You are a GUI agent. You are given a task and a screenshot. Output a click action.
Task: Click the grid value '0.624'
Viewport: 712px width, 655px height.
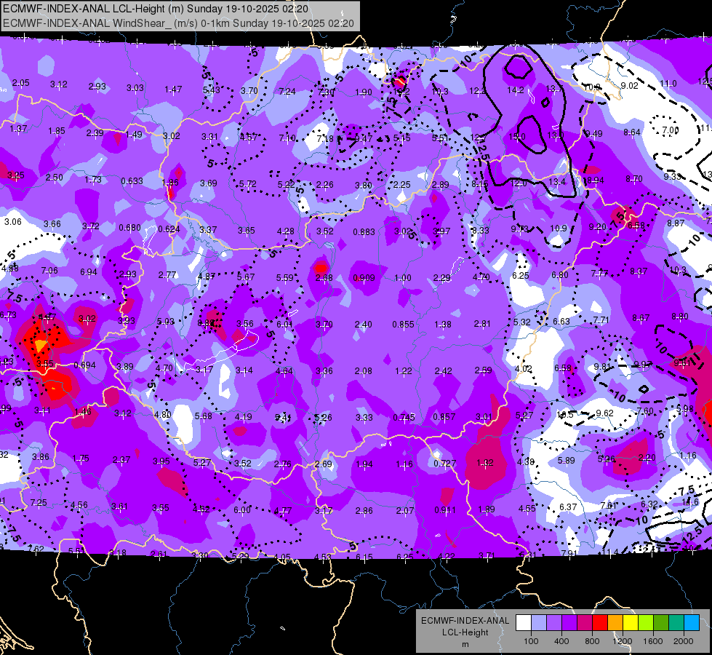[169, 229]
